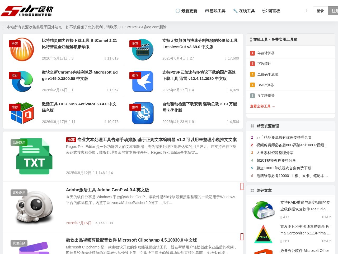Open the LosslessCut clapperboard icon

click(143, 49)
